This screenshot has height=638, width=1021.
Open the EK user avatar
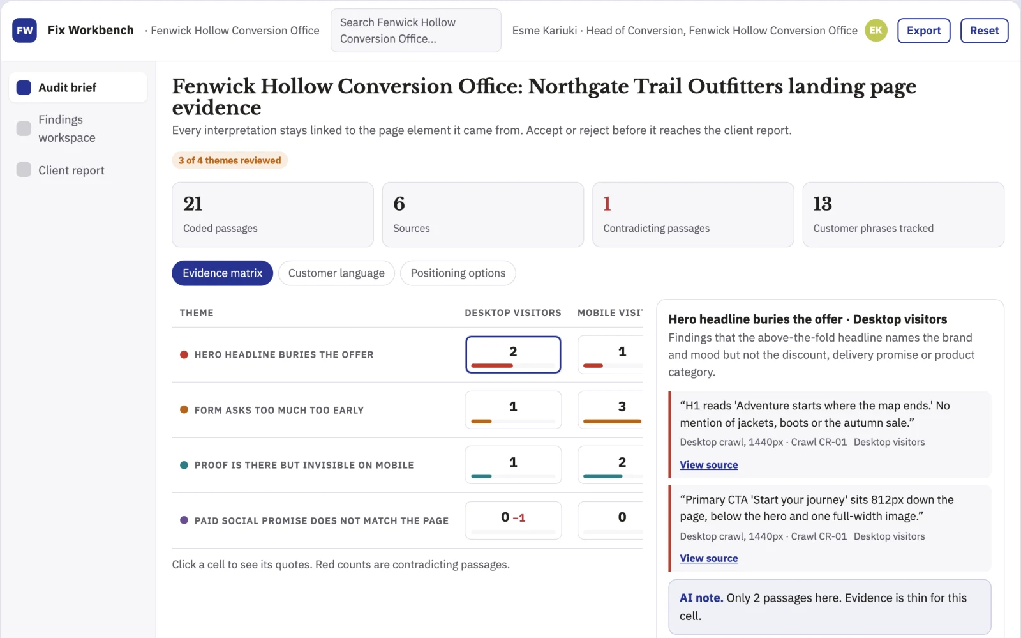(x=876, y=30)
